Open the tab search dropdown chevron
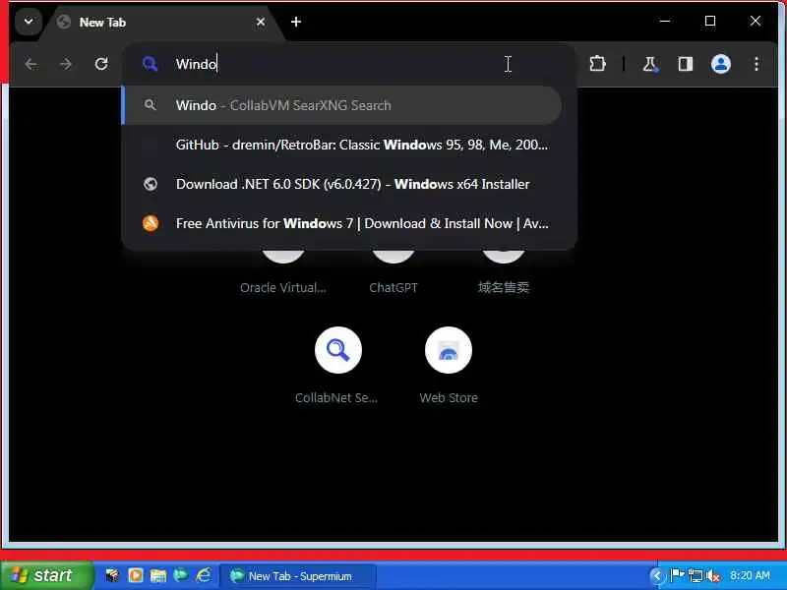The width and height of the screenshot is (787, 590). click(x=29, y=22)
